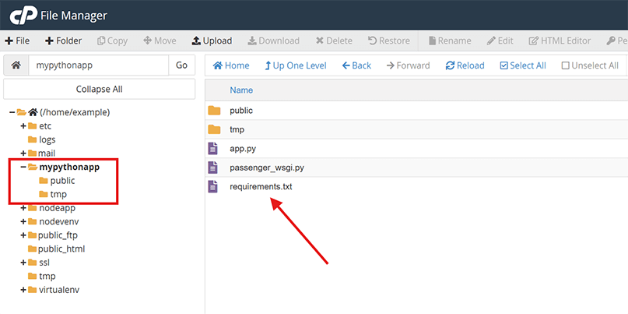Click the Go button
The height and width of the screenshot is (314, 628).
(x=181, y=65)
